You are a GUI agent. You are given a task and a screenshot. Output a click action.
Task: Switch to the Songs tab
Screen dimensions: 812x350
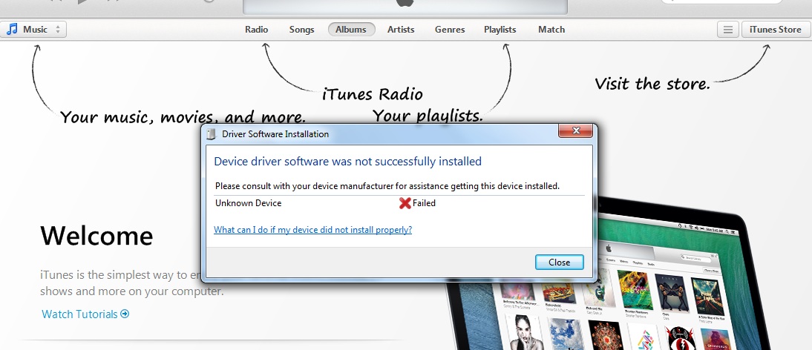pyautogui.click(x=301, y=30)
